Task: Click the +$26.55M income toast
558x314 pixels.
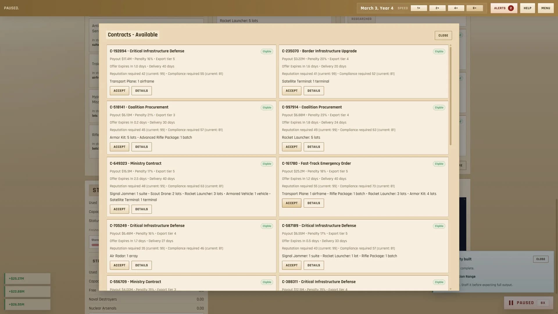Action: 27,304
